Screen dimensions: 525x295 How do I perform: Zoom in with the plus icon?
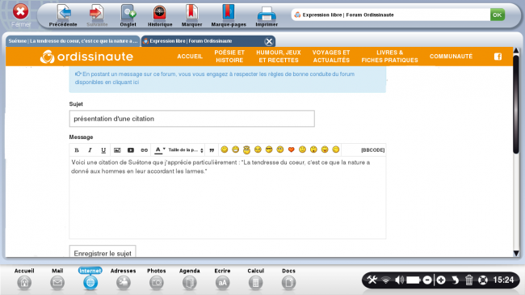coord(441,280)
